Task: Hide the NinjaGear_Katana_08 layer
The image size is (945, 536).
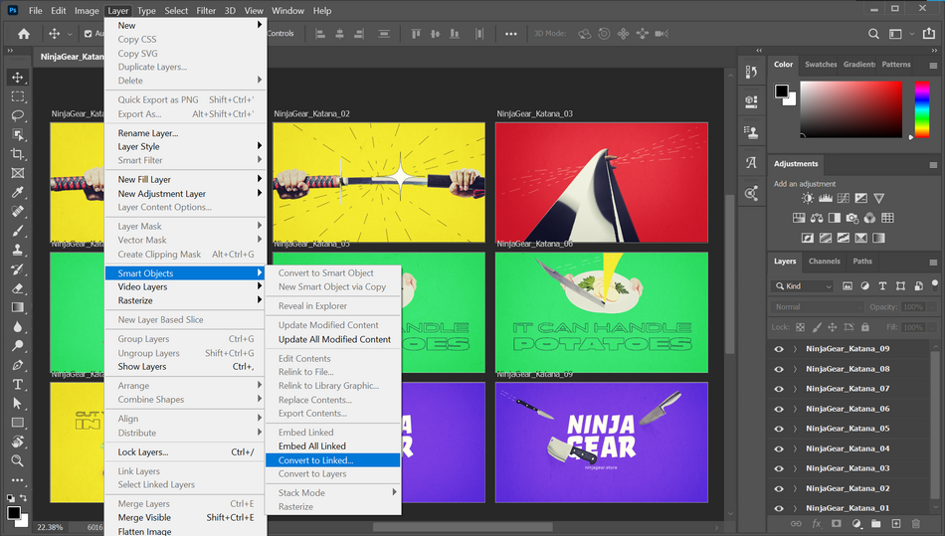Action: (x=779, y=369)
